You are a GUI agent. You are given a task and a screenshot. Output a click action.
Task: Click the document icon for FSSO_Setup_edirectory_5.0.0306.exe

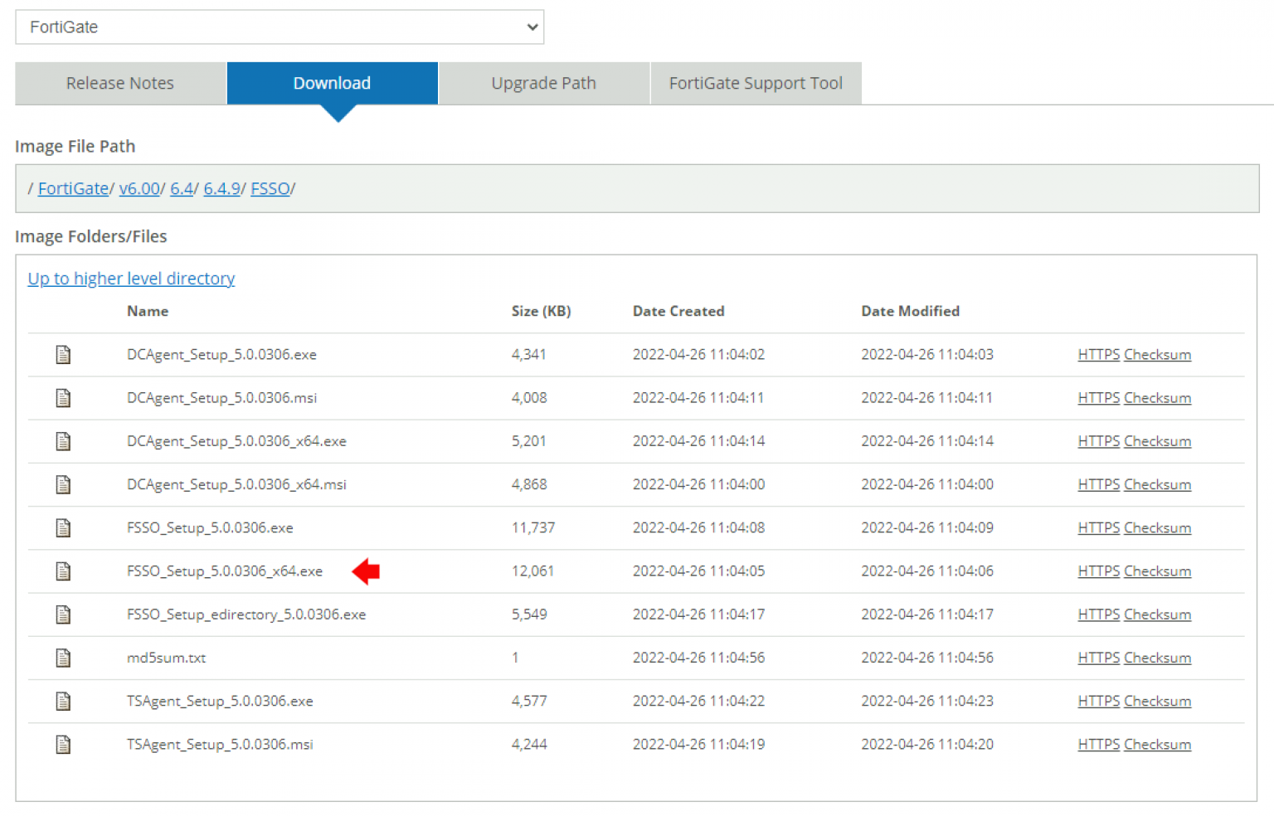(x=63, y=614)
